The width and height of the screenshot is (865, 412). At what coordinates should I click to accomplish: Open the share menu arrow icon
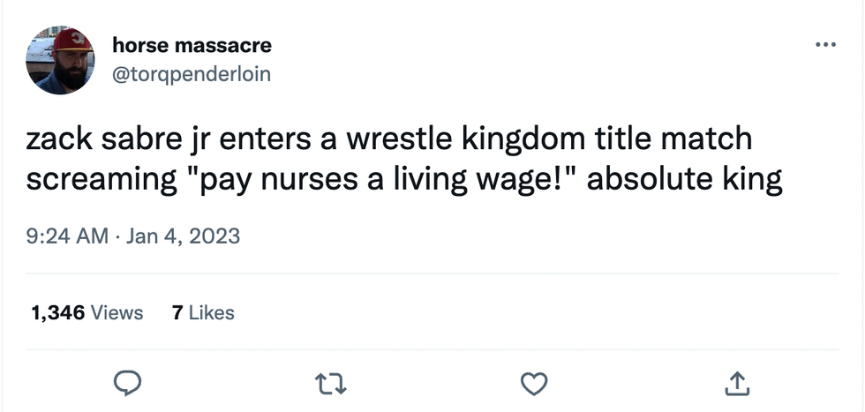coord(735,382)
